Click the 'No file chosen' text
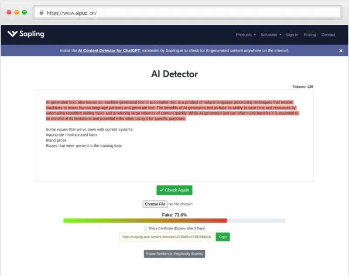The image size is (349, 276). (x=181, y=204)
